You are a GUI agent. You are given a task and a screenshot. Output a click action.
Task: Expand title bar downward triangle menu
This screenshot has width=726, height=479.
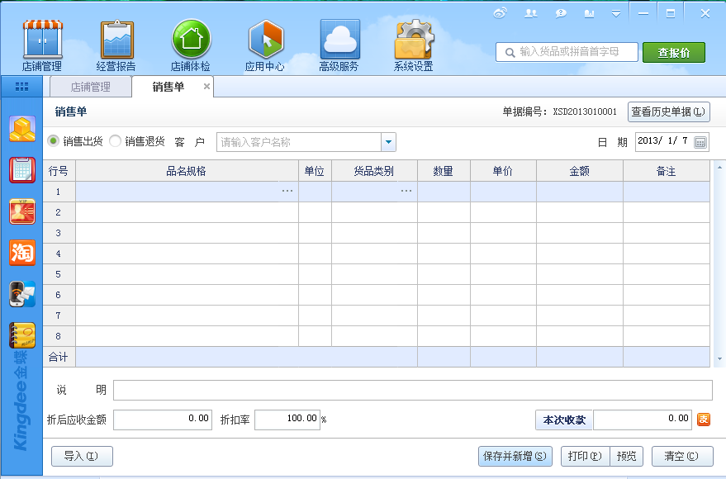[x=616, y=14]
